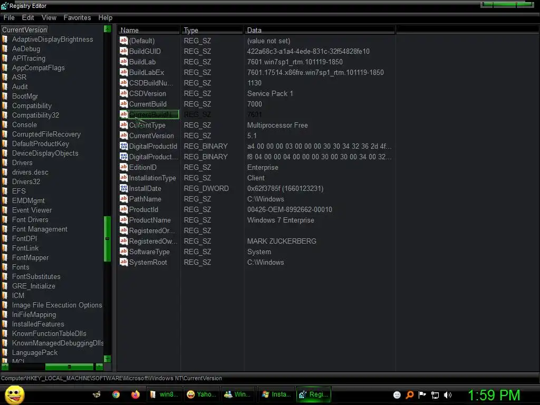This screenshot has width=540, height=405.
Task: Click the MARK ZUCKERBERG data cell
Action: (x=282, y=241)
